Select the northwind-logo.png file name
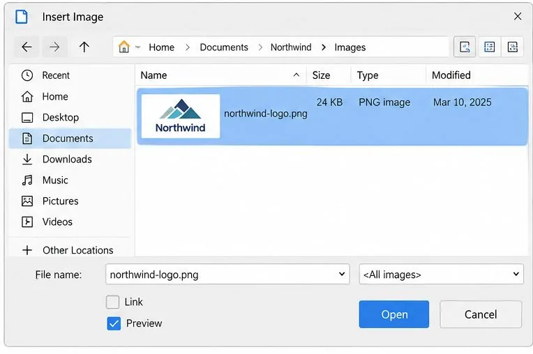The width and height of the screenshot is (533, 354). point(266,114)
